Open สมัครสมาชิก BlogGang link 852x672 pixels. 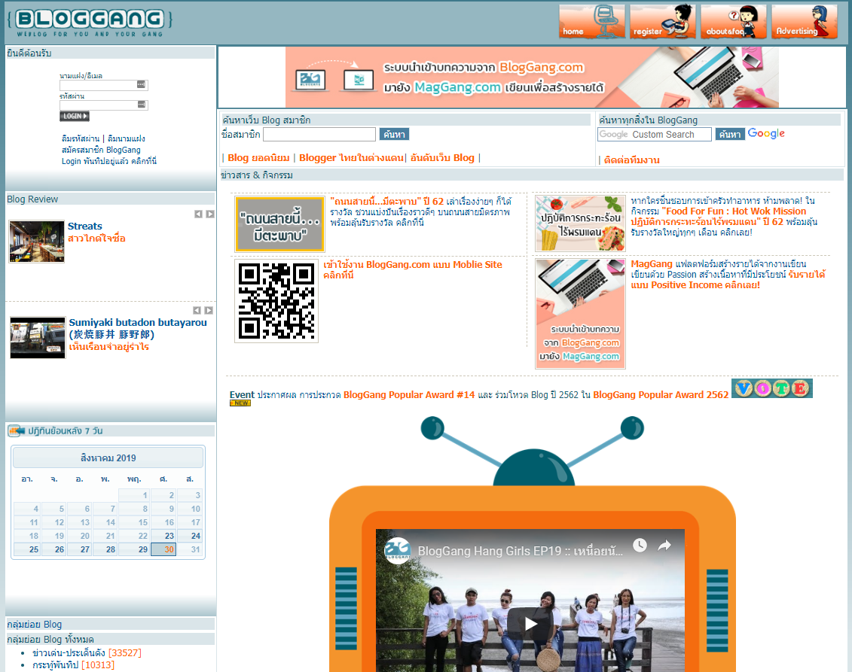pyautogui.click(x=101, y=150)
